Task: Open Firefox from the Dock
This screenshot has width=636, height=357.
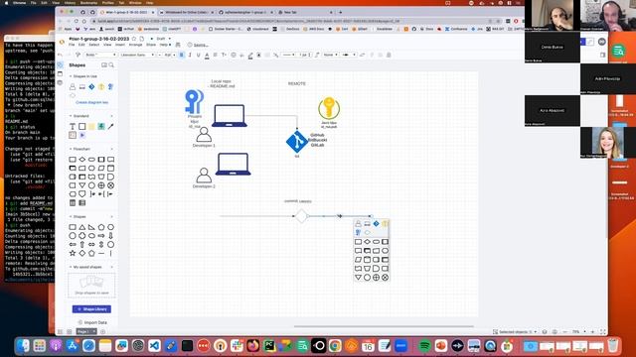Action: [x=253, y=346]
